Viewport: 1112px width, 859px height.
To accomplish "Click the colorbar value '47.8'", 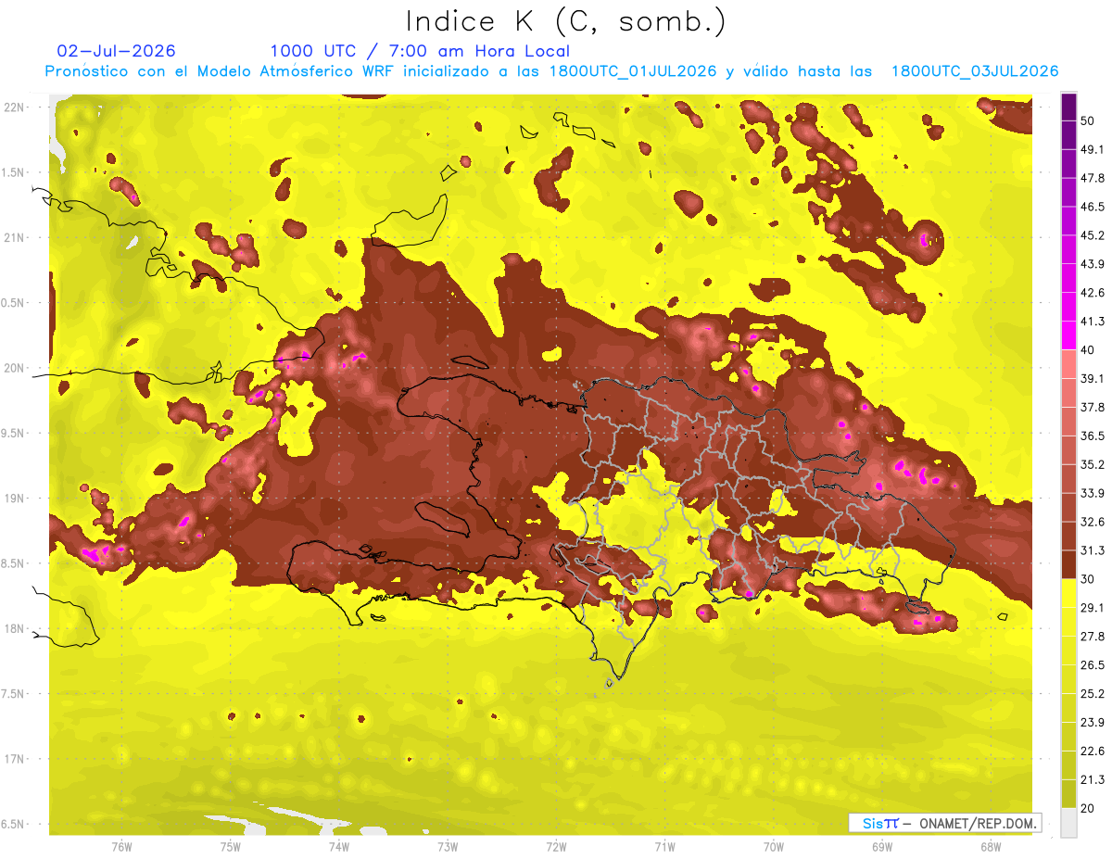I will click(1092, 178).
